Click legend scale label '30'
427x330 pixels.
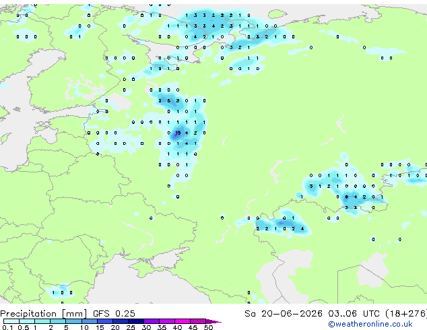tap(146, 327)
